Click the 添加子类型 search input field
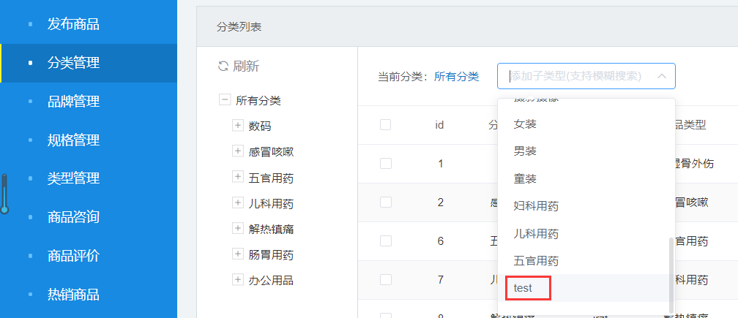 [x=575, y=76]
